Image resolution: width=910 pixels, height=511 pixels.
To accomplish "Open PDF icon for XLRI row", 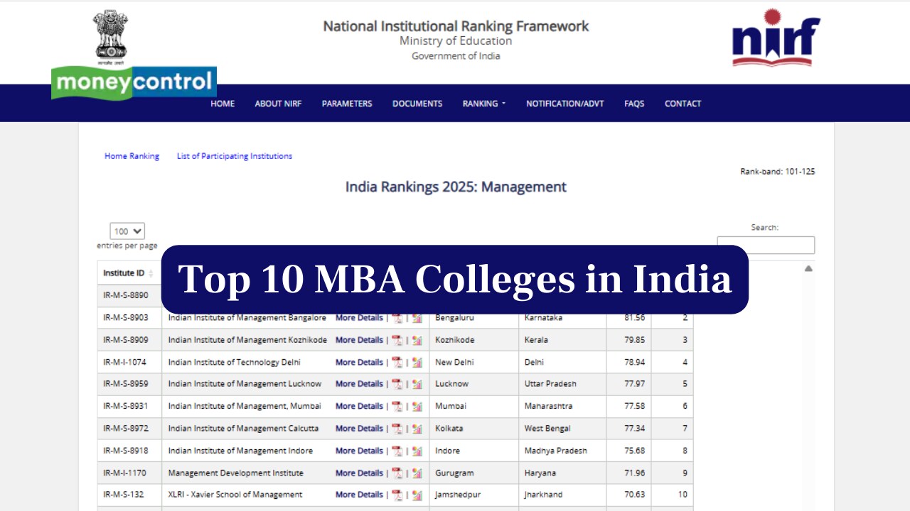I will coord(397,495).
